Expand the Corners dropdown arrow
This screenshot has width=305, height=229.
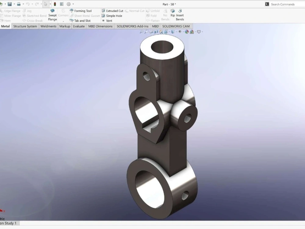[x=63, y=21]
